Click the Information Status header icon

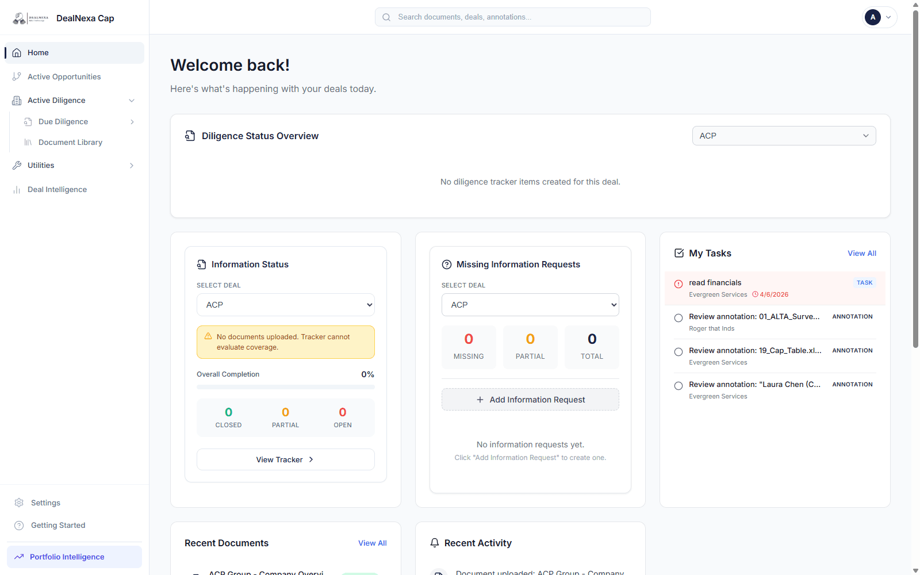click(201, 264)
